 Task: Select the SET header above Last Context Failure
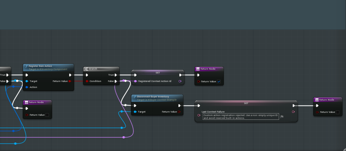point(246,103)
